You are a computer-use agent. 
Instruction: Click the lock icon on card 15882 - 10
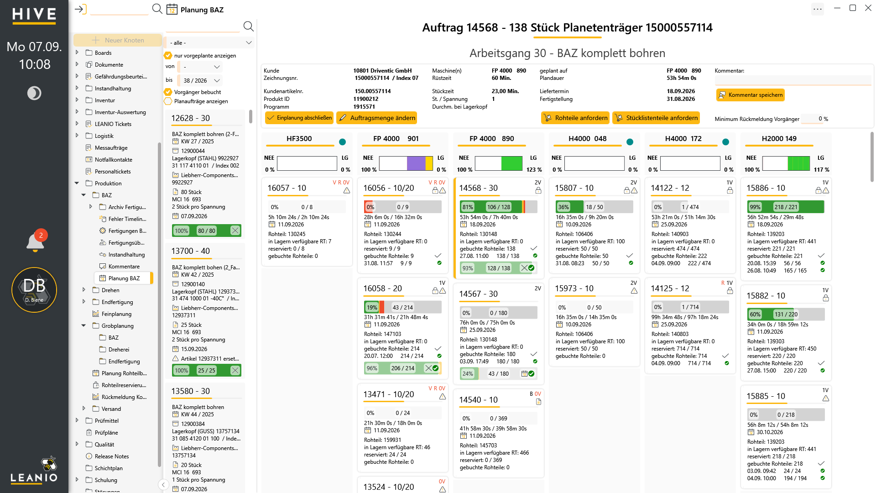(x=826, y=298)
